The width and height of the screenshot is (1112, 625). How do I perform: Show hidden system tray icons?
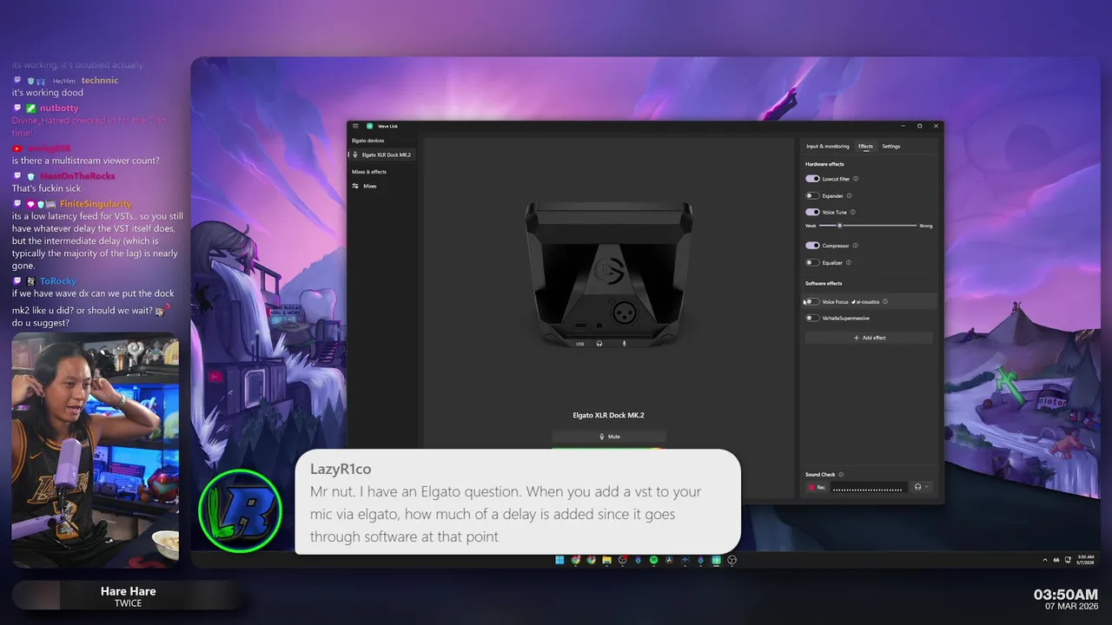(1047, 560)
